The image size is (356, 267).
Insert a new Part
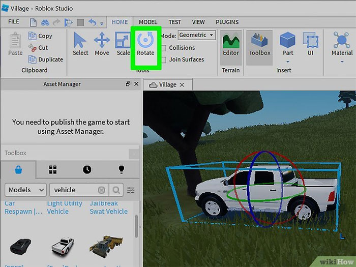288,44
